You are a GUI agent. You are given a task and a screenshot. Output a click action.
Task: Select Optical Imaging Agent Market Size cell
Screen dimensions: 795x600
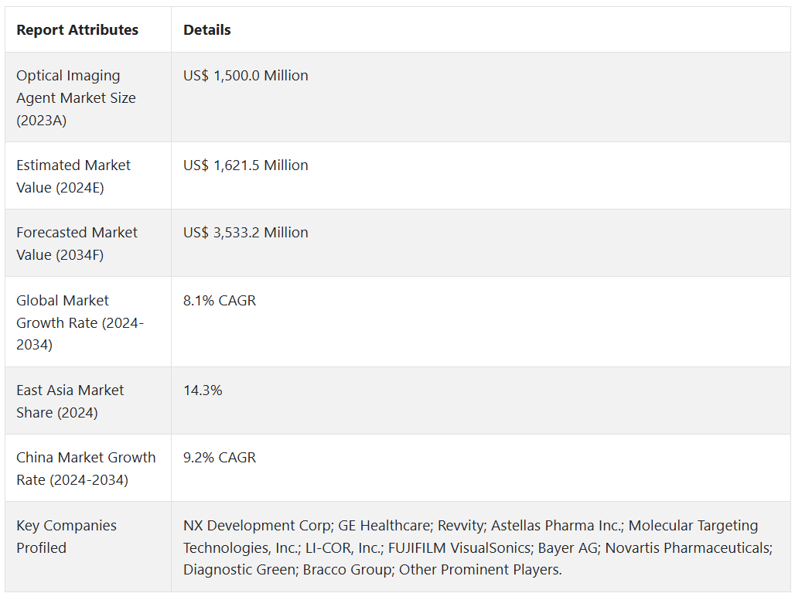coord(88,97)
